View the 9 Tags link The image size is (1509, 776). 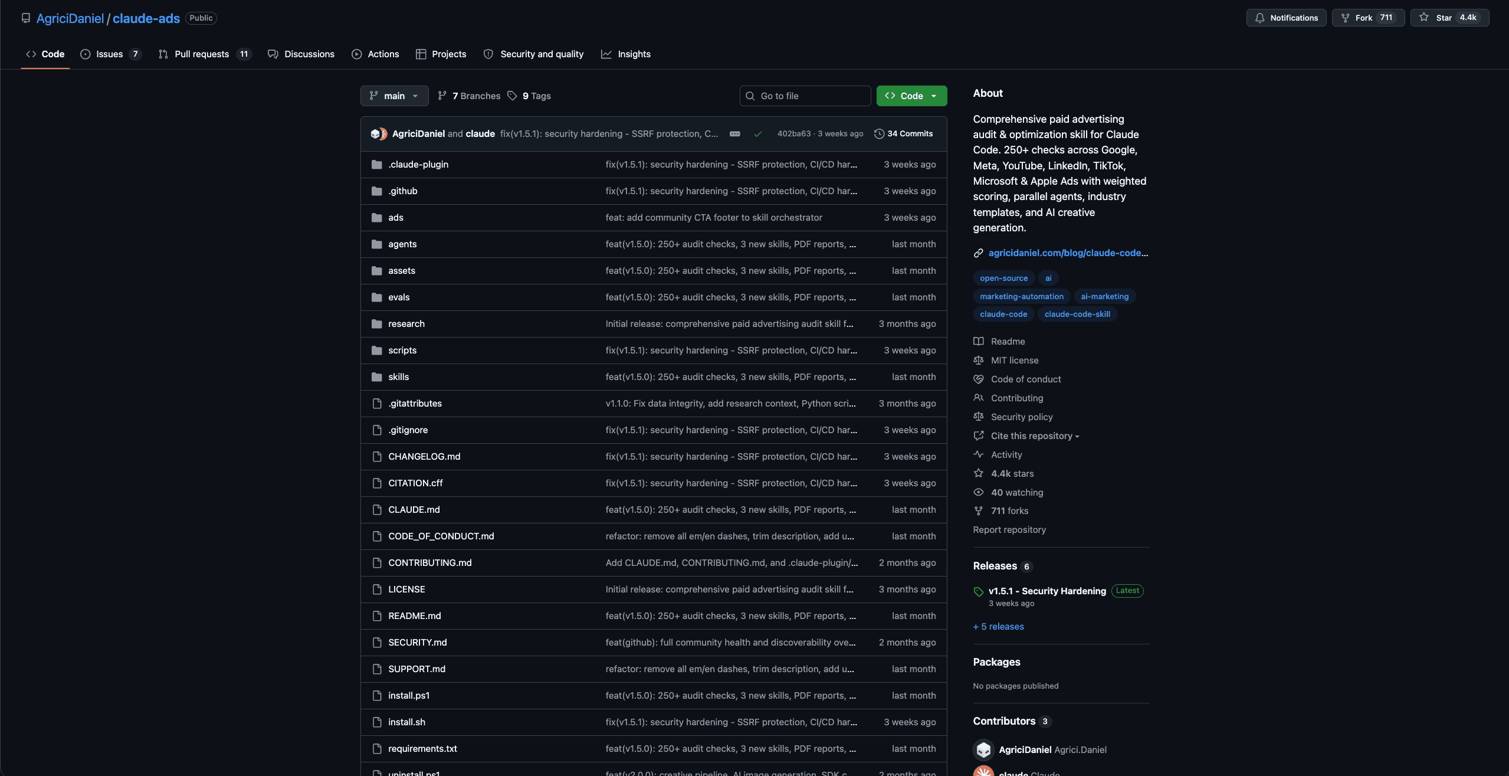coord(529,96)
